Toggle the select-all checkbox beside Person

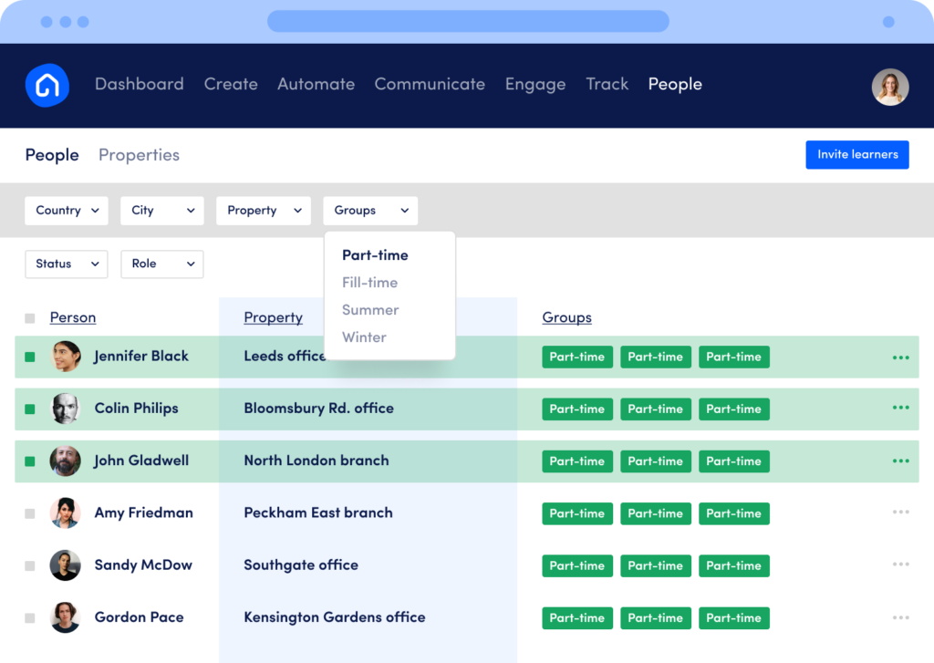[30, 318]
